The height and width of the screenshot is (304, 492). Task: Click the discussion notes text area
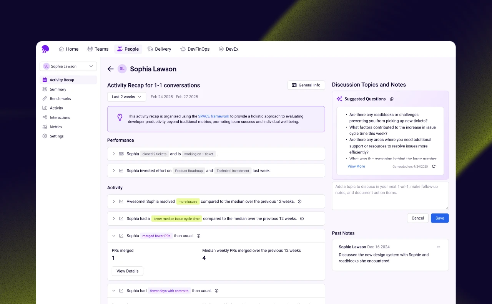pos(390,196)
